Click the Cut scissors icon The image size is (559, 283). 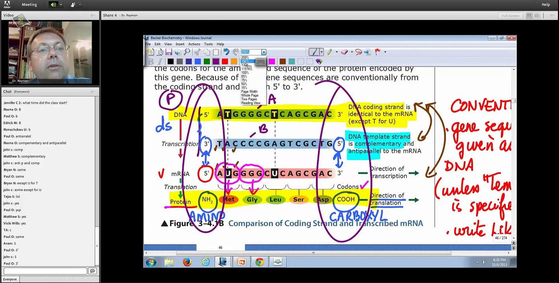(x=198, y=52)
